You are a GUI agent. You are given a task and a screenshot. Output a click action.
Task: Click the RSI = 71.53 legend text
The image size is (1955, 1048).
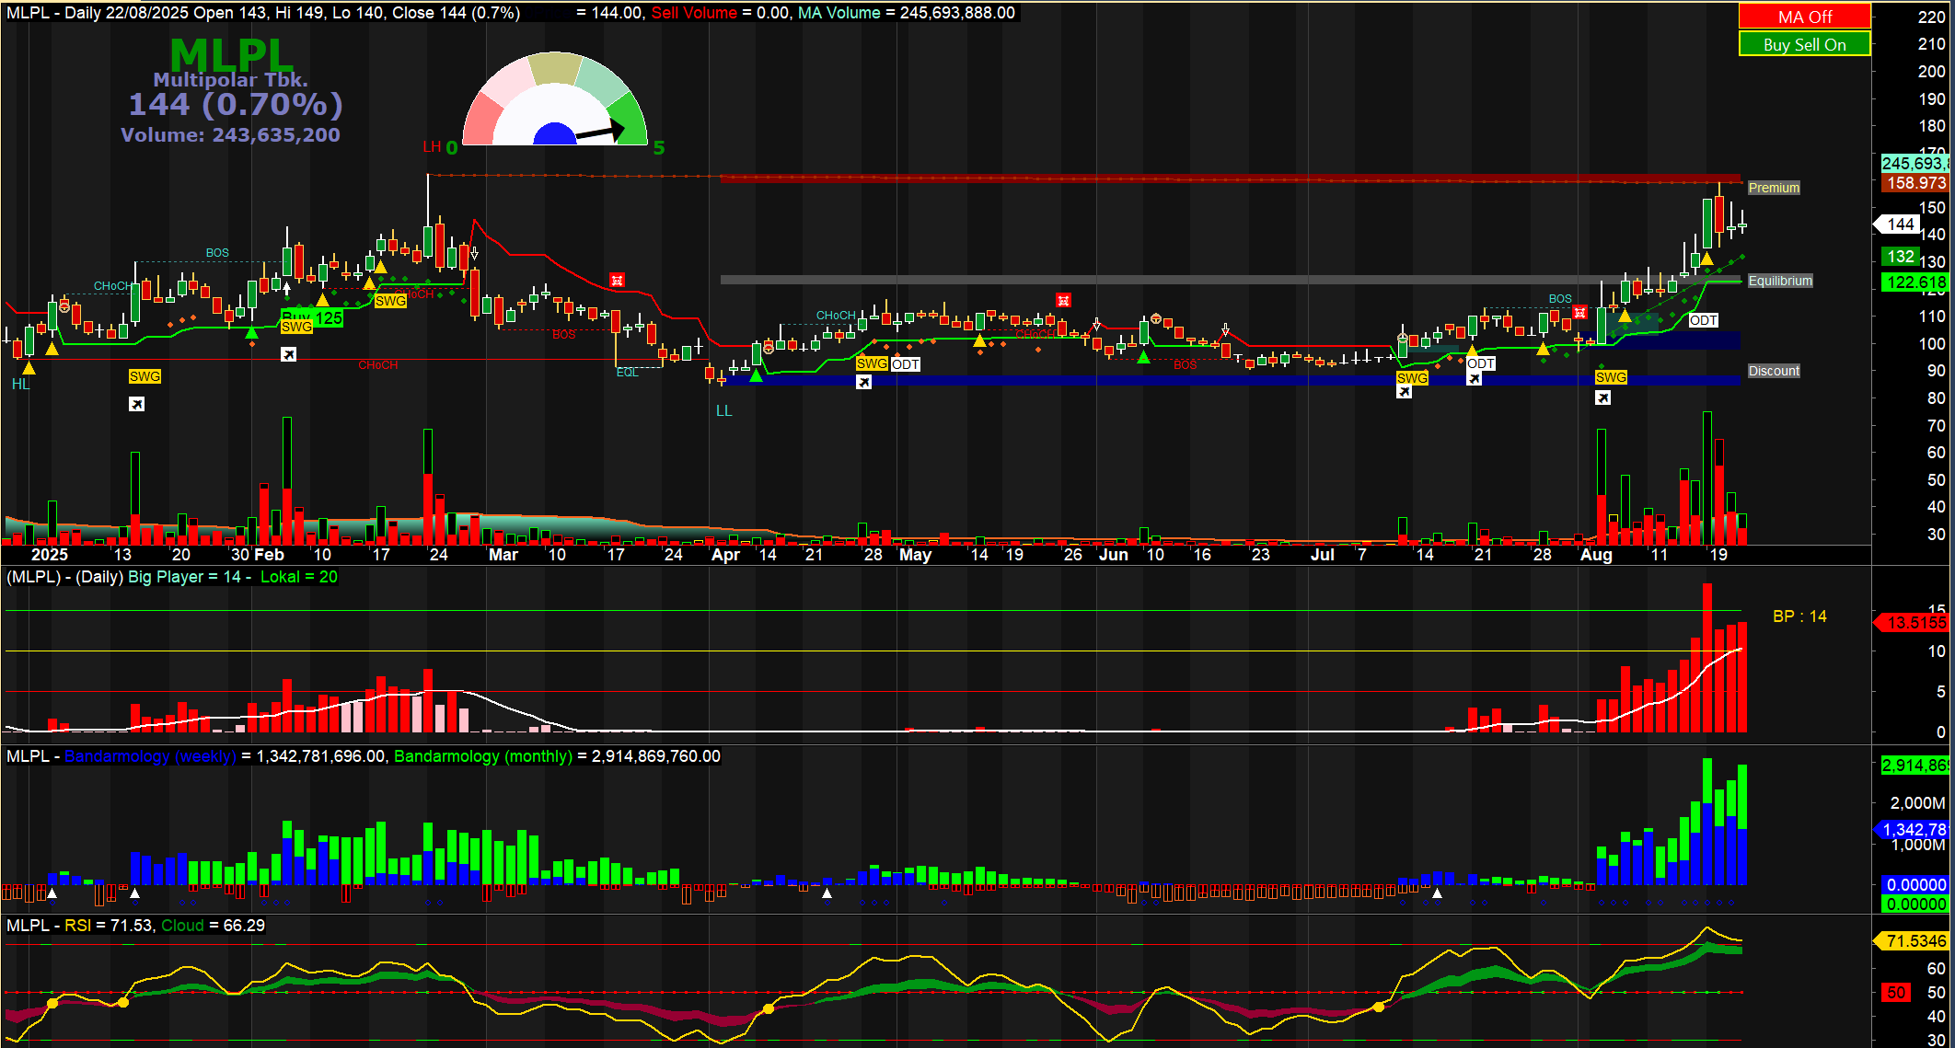click(109, 926)
